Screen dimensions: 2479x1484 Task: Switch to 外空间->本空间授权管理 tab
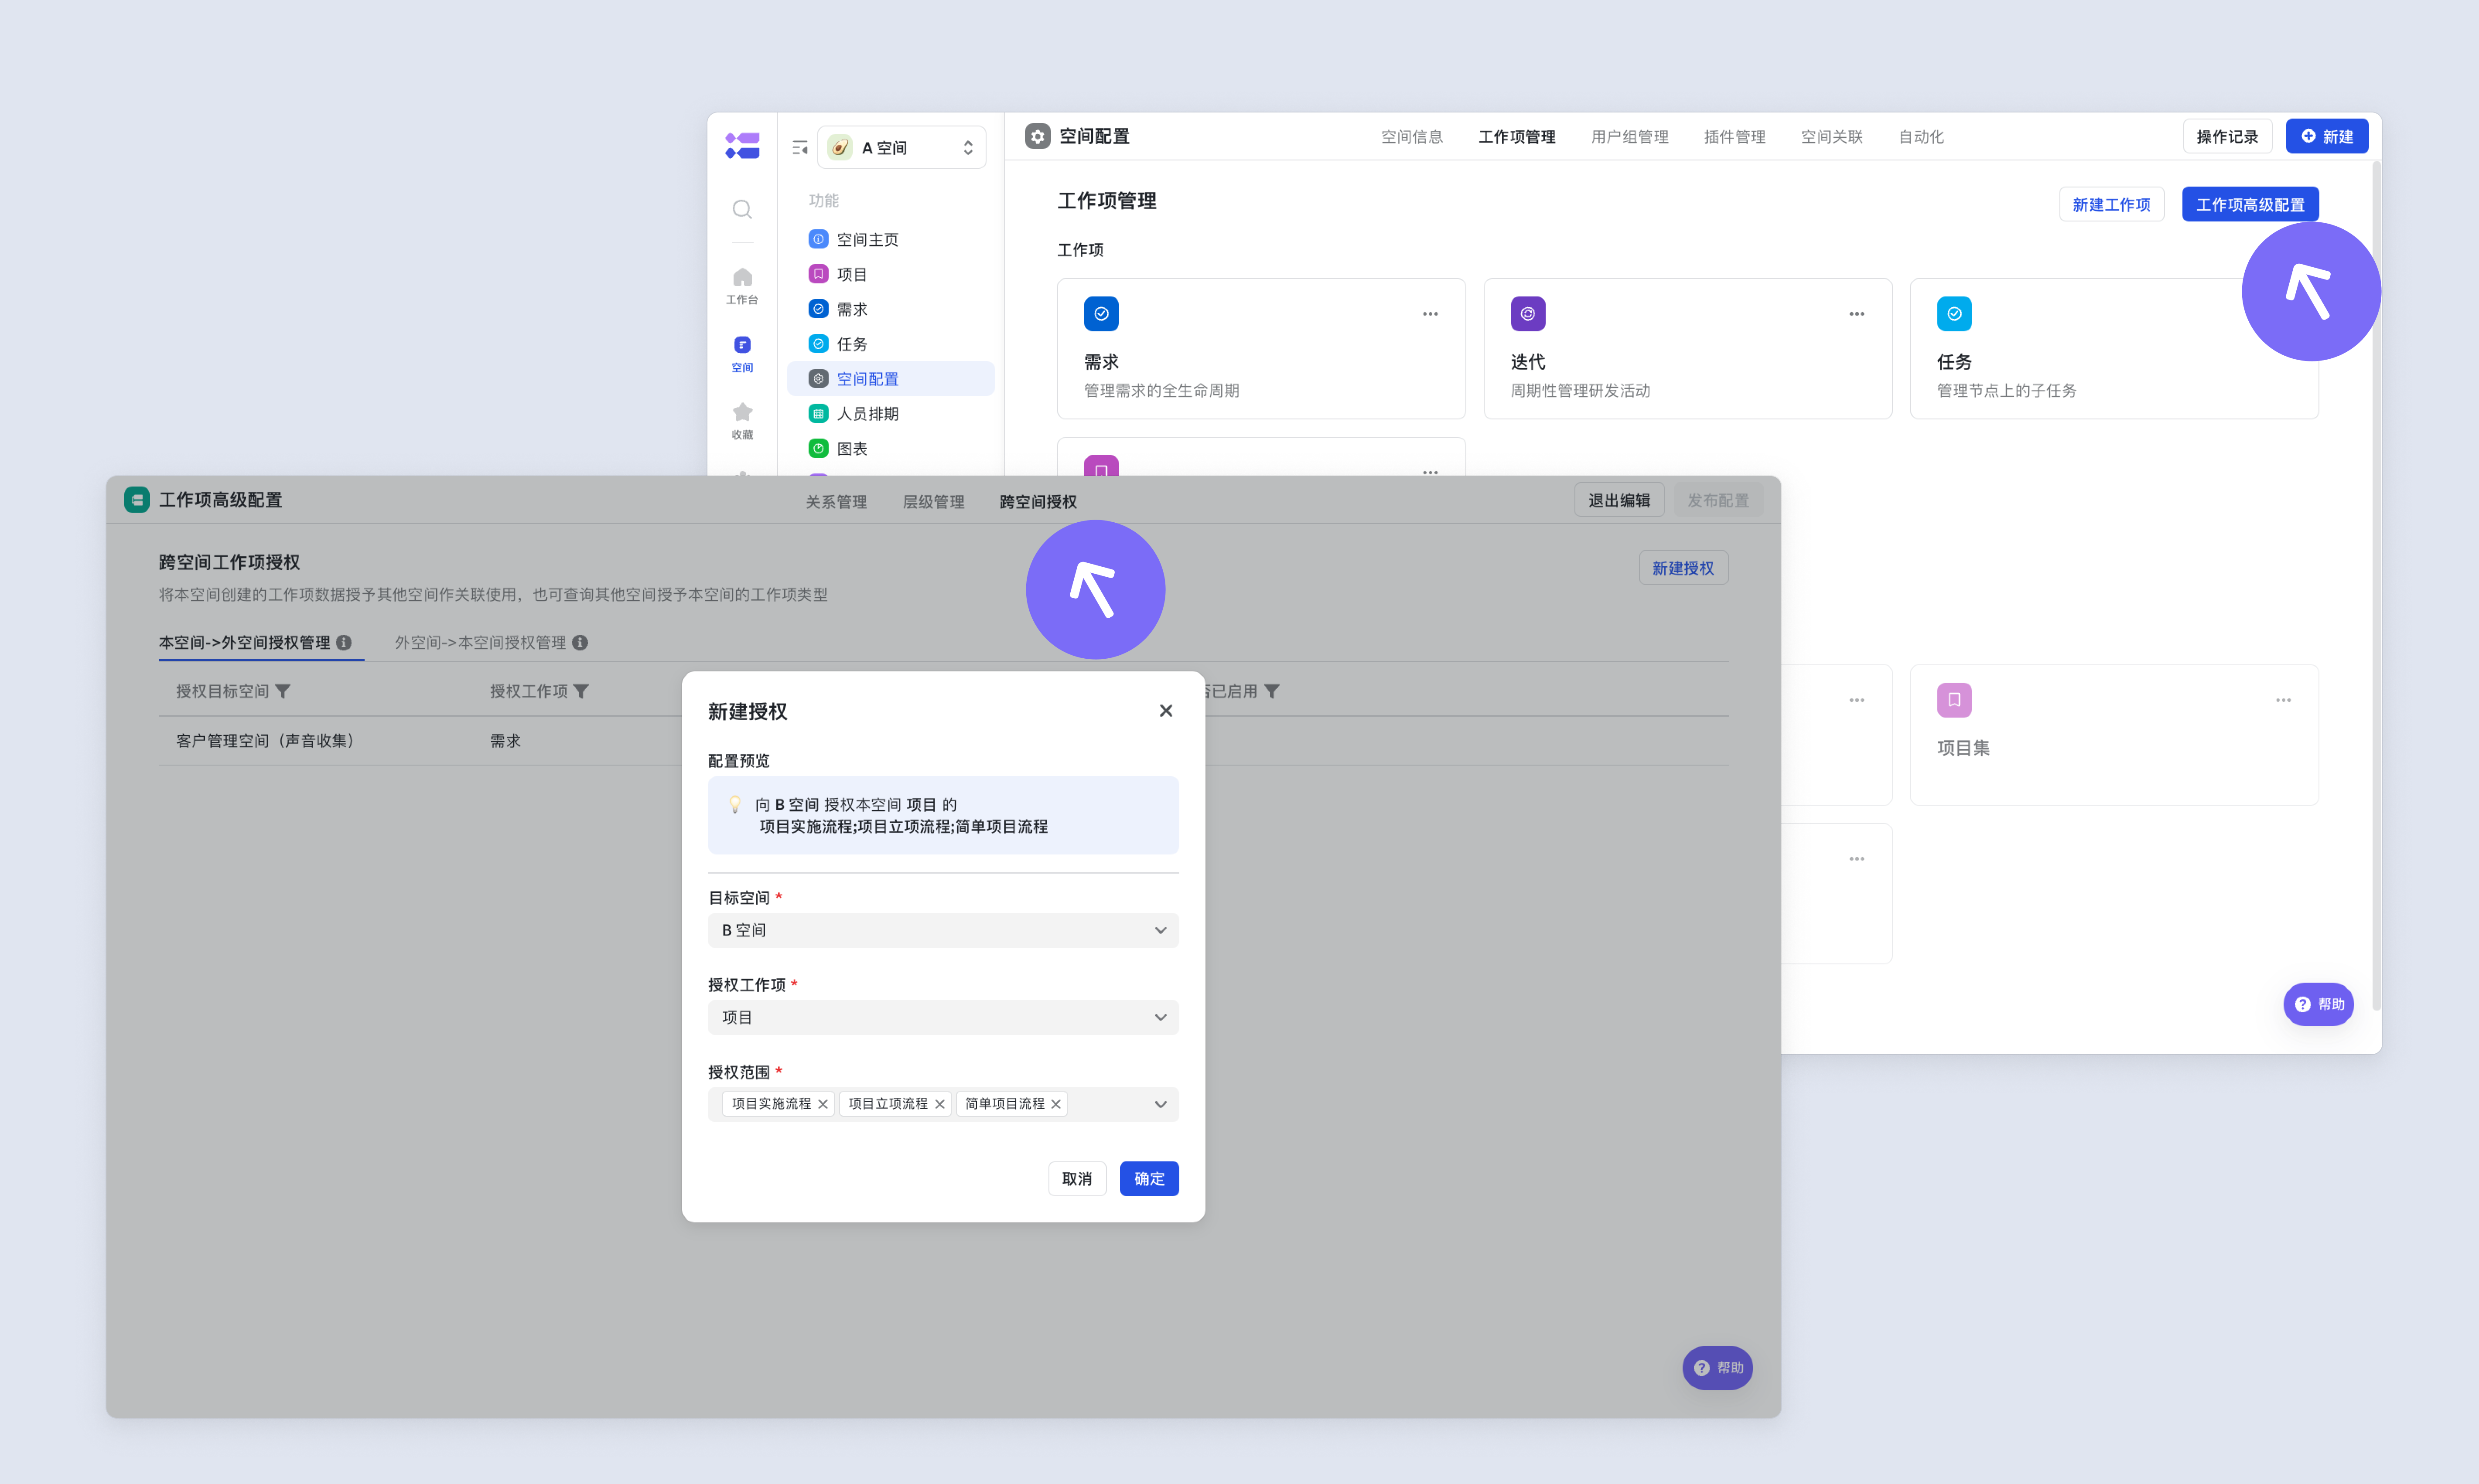pos(480,642)
